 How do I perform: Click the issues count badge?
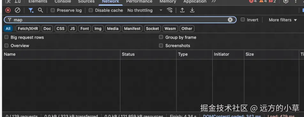pos(272,1)
